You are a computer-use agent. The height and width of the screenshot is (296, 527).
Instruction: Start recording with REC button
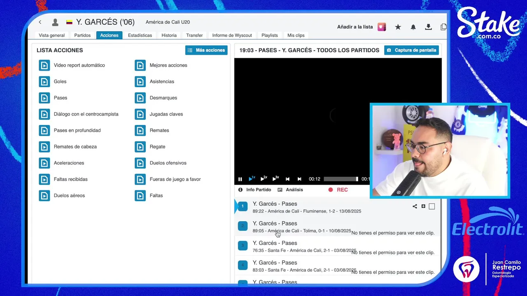(x=338, y=190)
